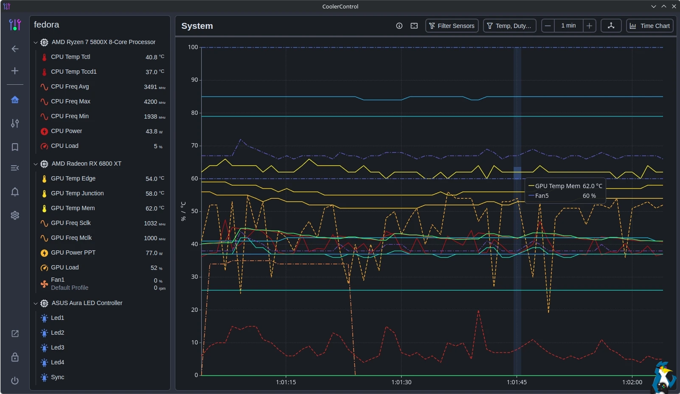680x394 pixels.
Task: Collapse the ASUS Aura LED Controller group
Action: coord(36,303)
